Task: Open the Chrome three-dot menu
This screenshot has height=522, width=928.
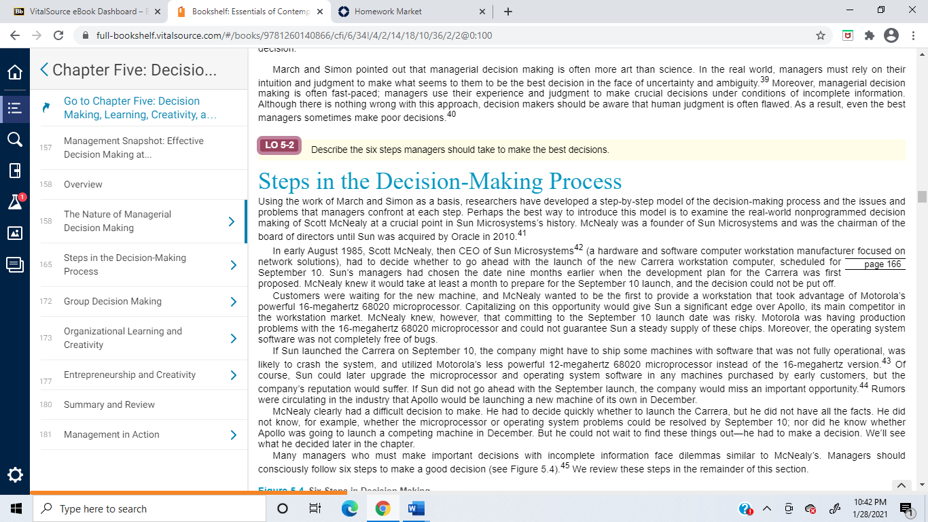Action: tap(912, 35)
